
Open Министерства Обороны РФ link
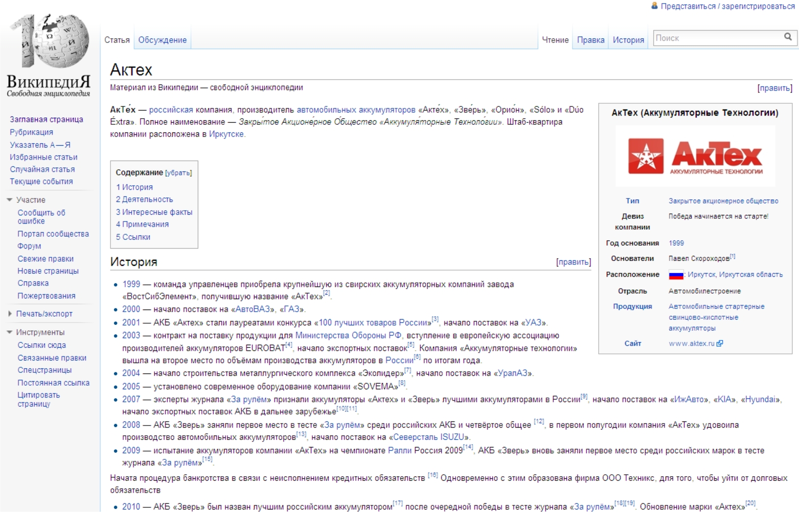348,336
